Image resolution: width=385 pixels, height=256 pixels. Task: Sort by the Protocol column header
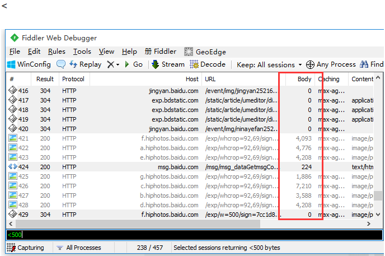[x=73, y=79]
